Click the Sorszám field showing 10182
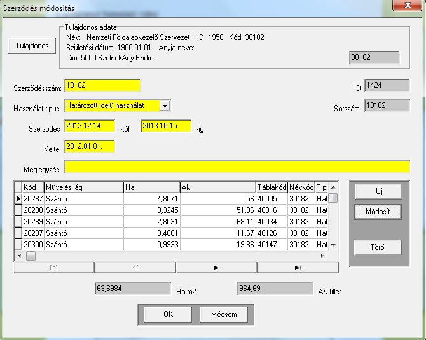Viewport: 426px width, 340px height. point(387,105)
